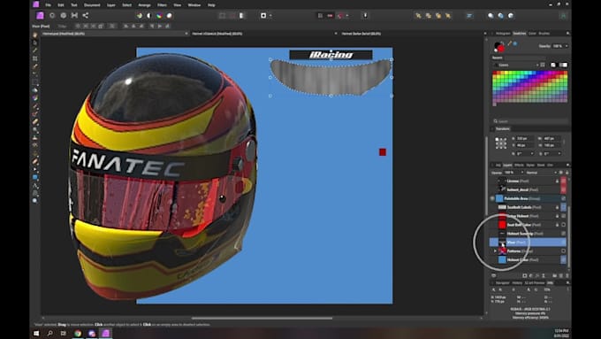Click the red foreground color circle

click(x=501, y=49)
